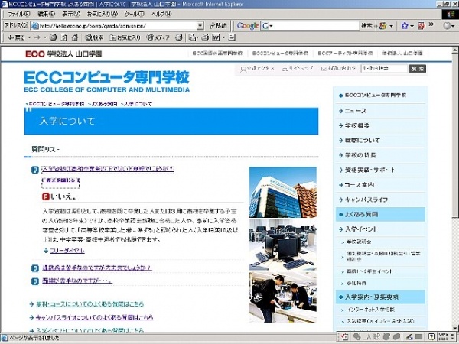Open the Word edit dropdown arrow
Image resolution: width=459 pixels, height=344 pixels.
223,37
